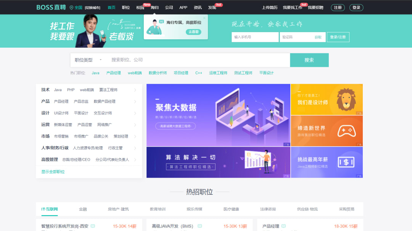Click the 登录/注册 button in banner
The image size is (412, 231).
tap(338, 37)
